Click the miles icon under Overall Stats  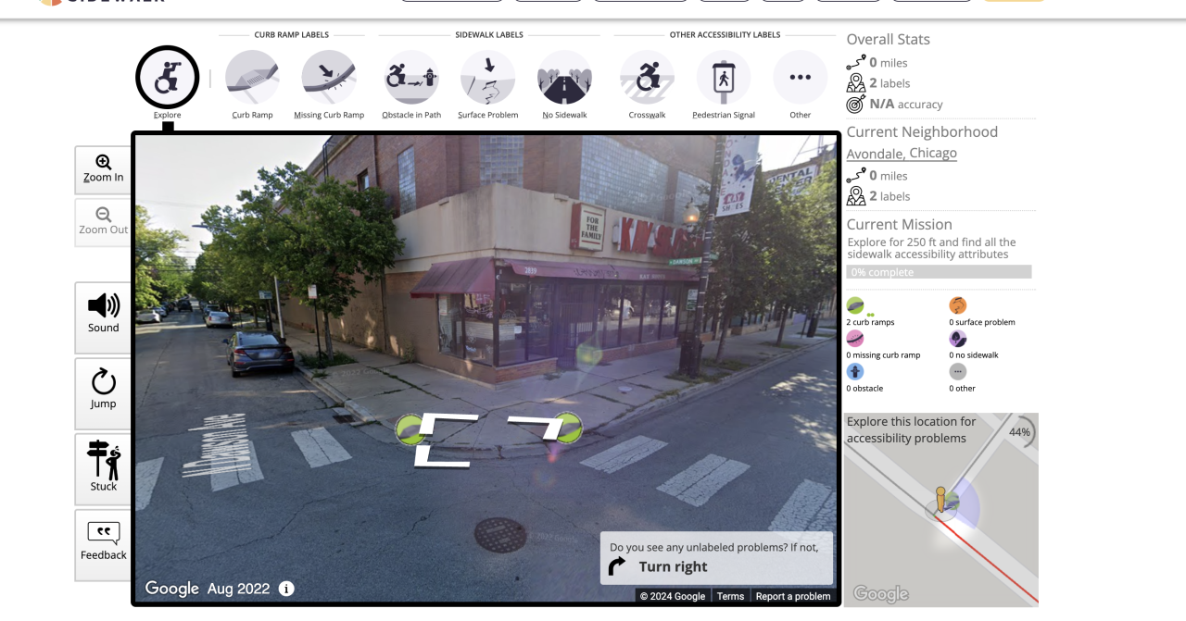point(856,63)
